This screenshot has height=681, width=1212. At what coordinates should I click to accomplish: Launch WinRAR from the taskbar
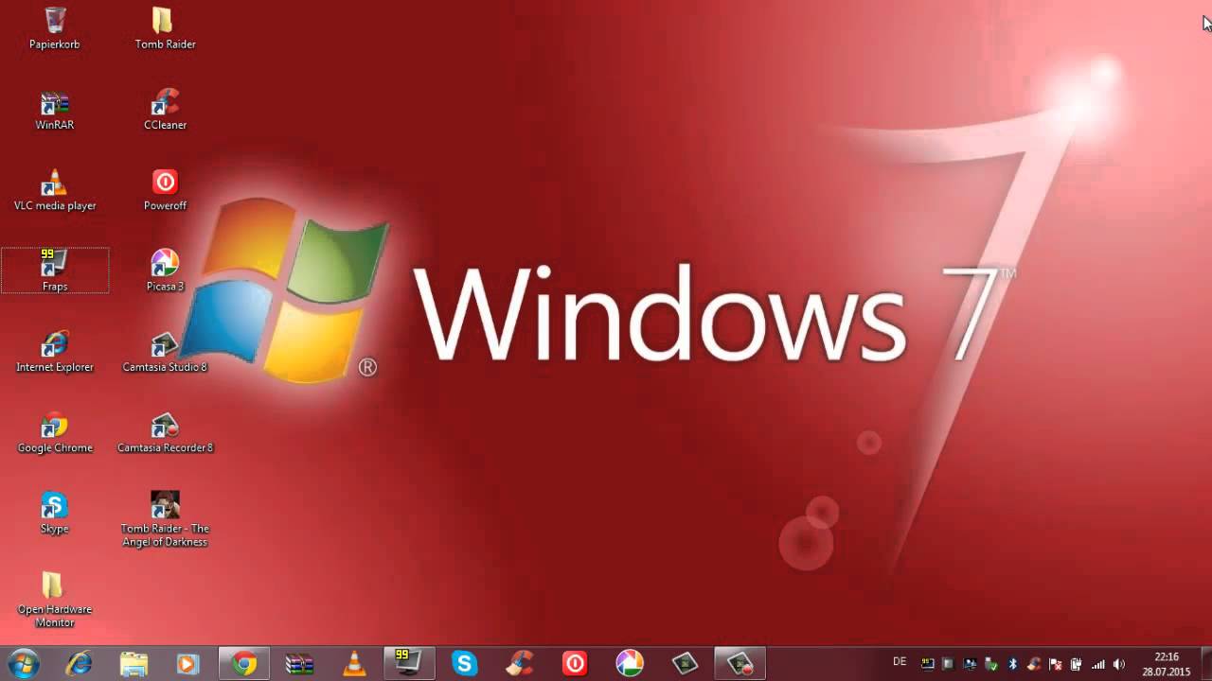tap(299, 664)
